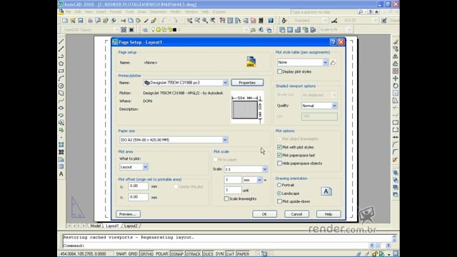Click the plot offset X input field
This screenshot has width=457, height=257.
138,186
